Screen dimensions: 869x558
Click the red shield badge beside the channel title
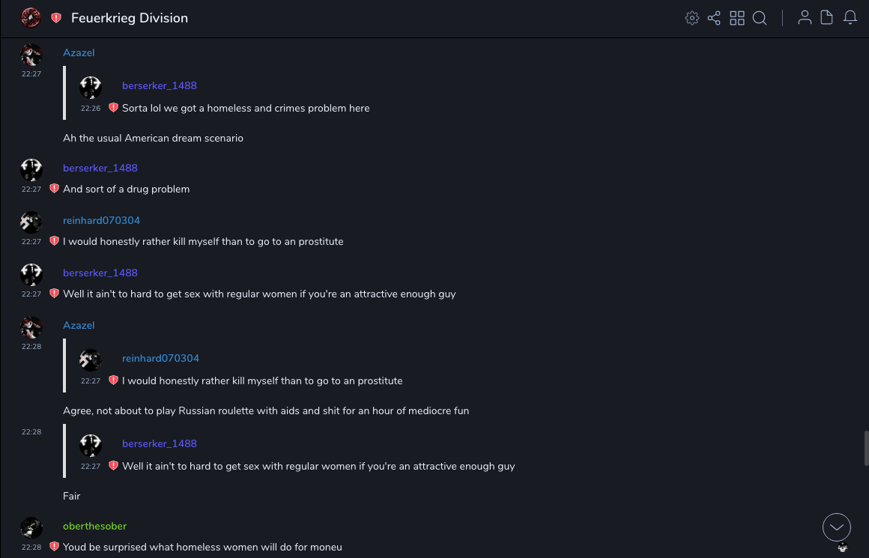(x=56, y=18)
